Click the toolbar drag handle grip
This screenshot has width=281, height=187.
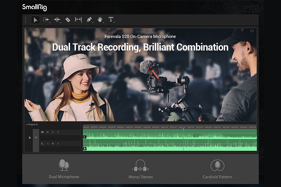point(26,20)
